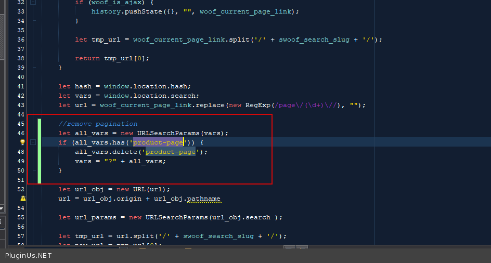Click the lightbulb hint icon on line 47
The width and height of the screenshot is (491, 263).
(22, 142)
